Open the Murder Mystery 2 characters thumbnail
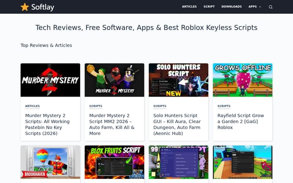 click(x=114, y=80)
